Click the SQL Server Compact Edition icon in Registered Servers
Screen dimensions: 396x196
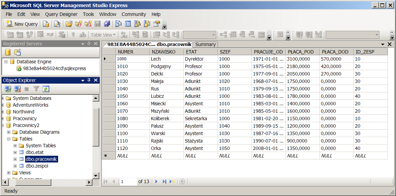[x=17, y=52]
